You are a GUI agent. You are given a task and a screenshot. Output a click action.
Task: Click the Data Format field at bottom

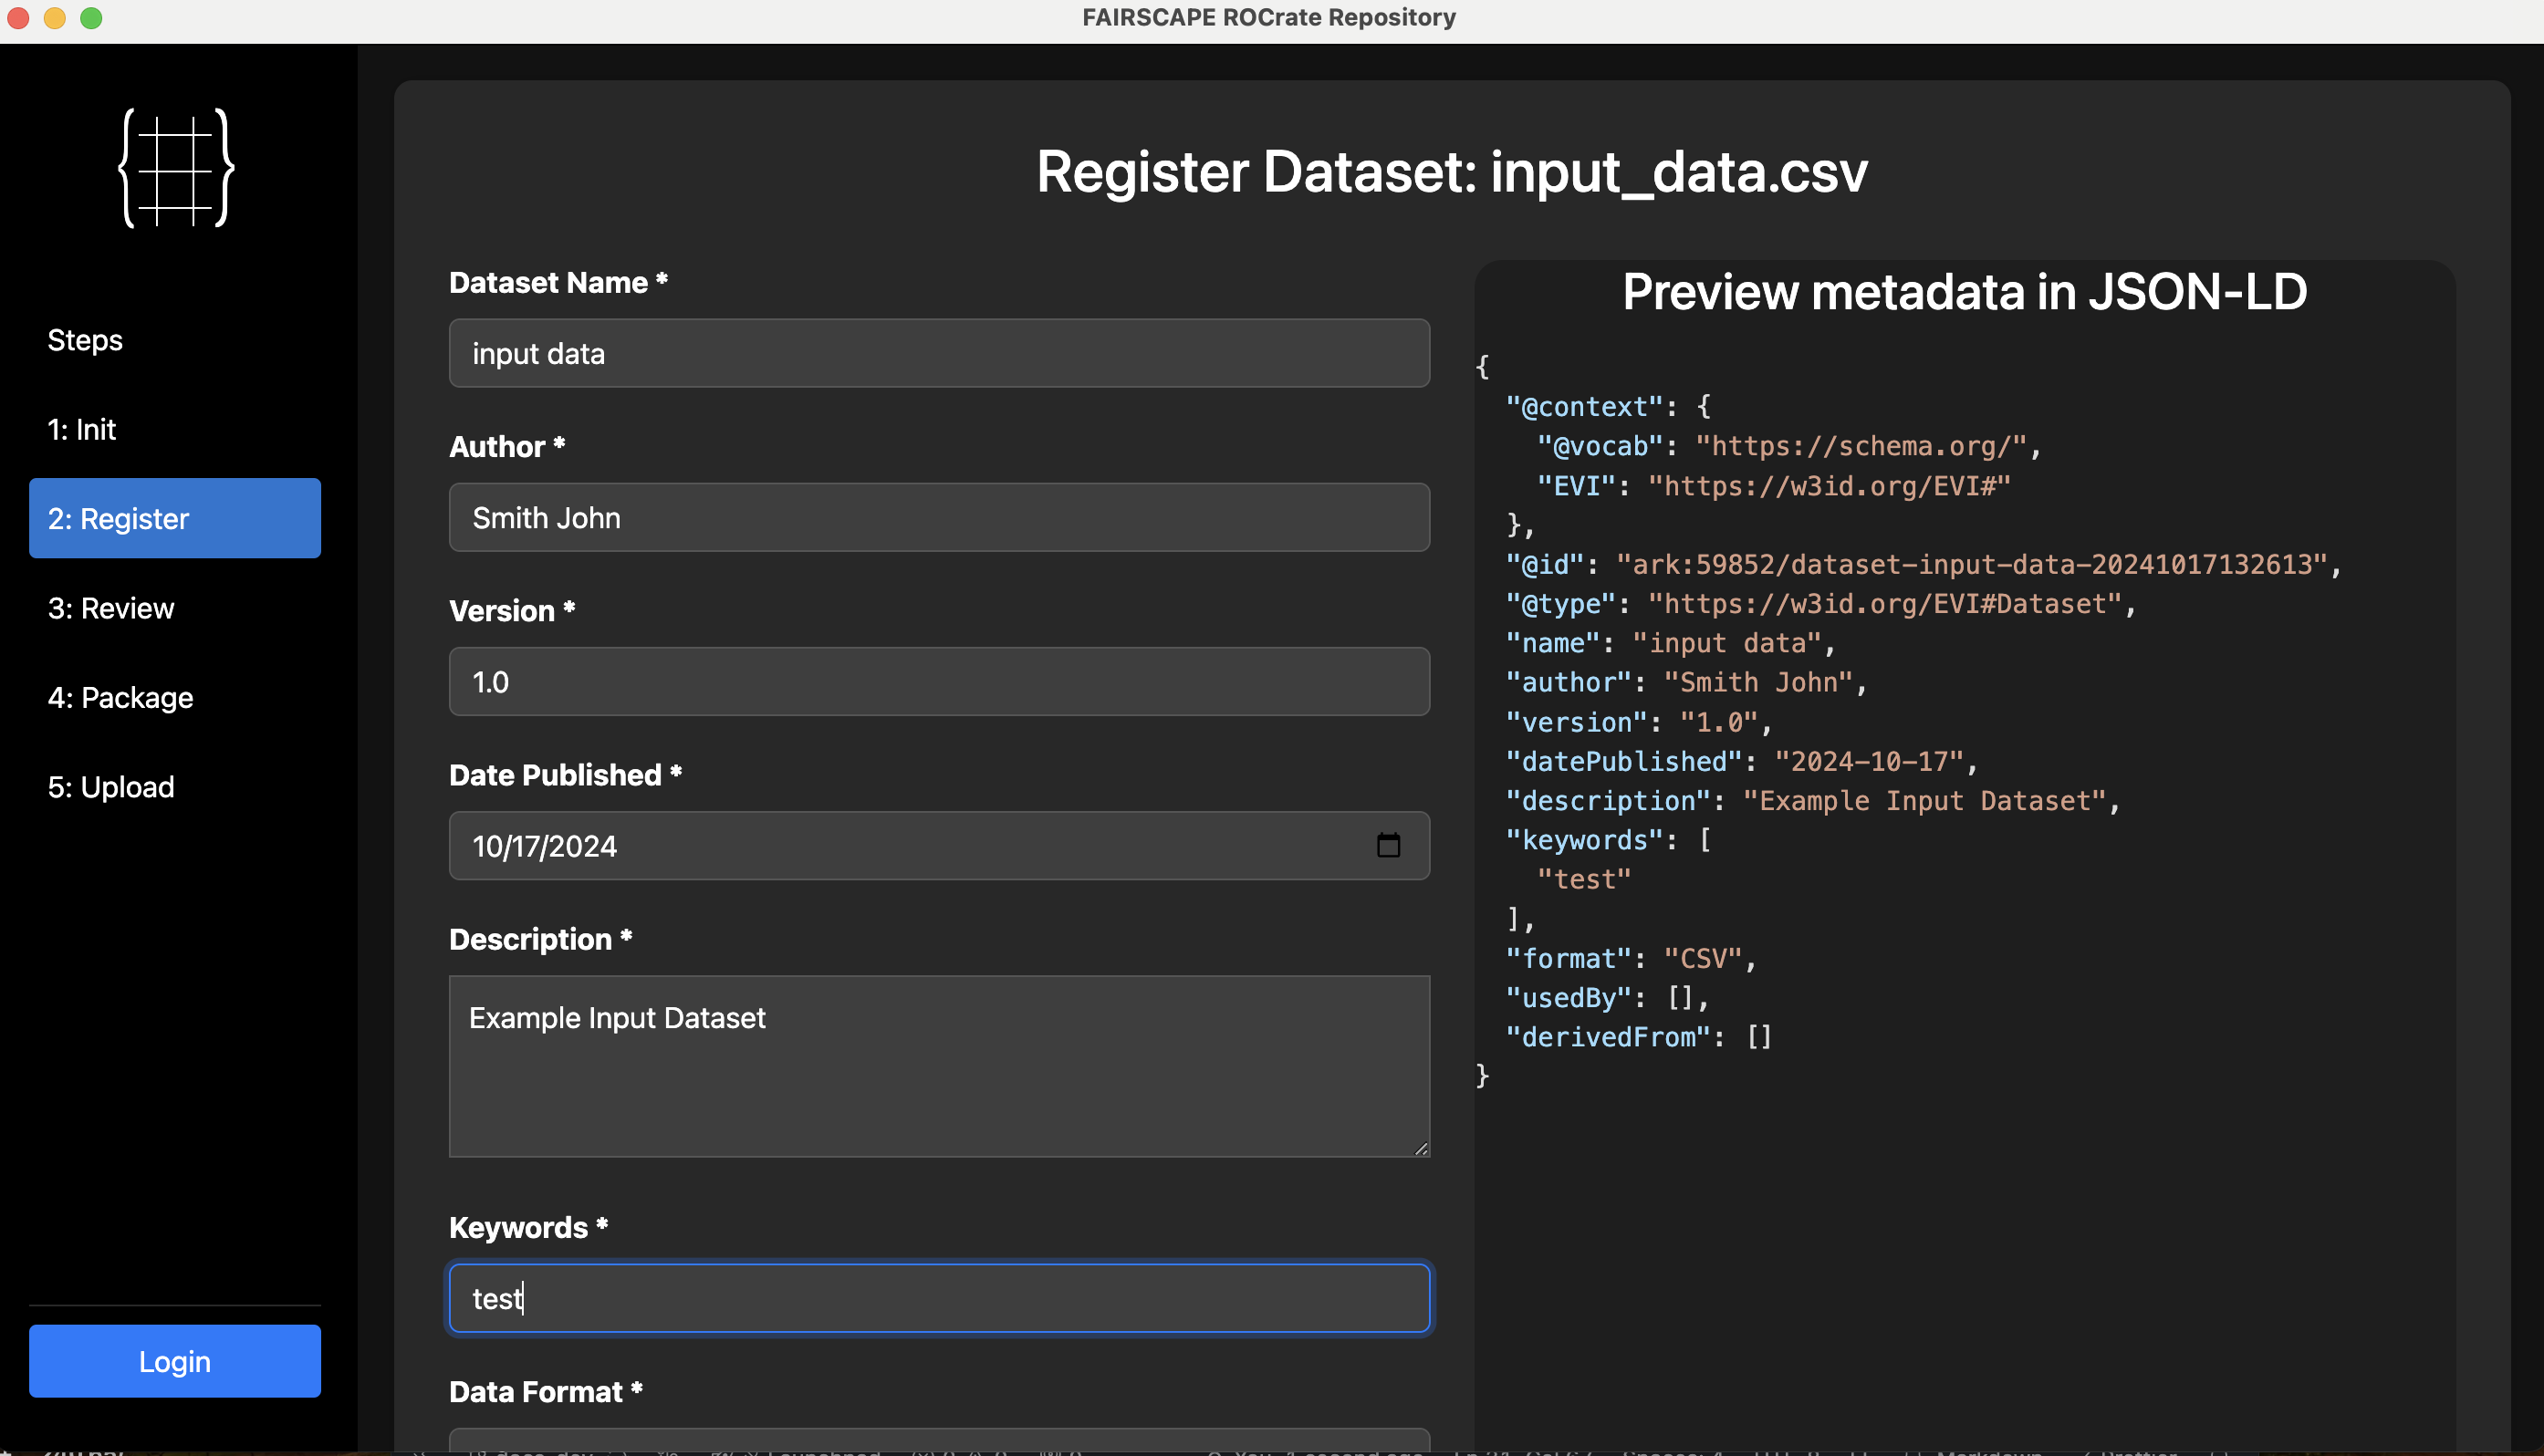[939, 1441]
